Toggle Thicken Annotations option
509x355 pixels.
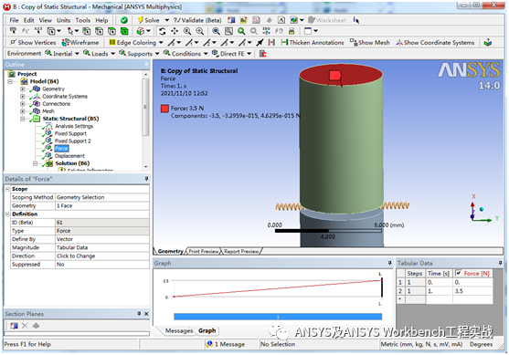tap(313, 43)
